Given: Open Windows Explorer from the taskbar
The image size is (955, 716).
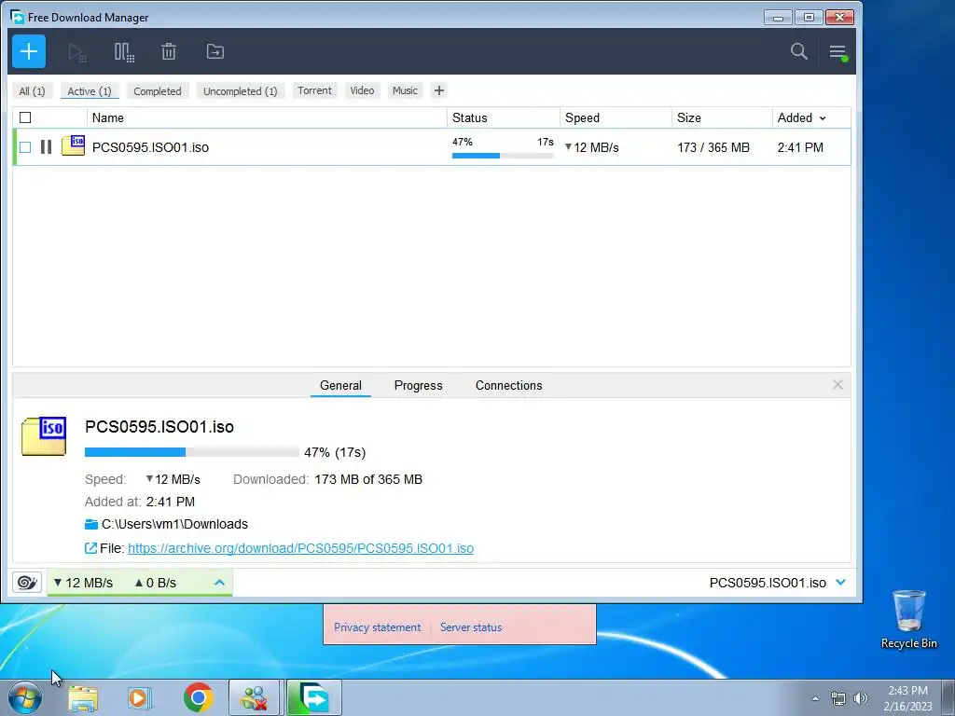Looking at the screenshot, I should tap(83, 698).
